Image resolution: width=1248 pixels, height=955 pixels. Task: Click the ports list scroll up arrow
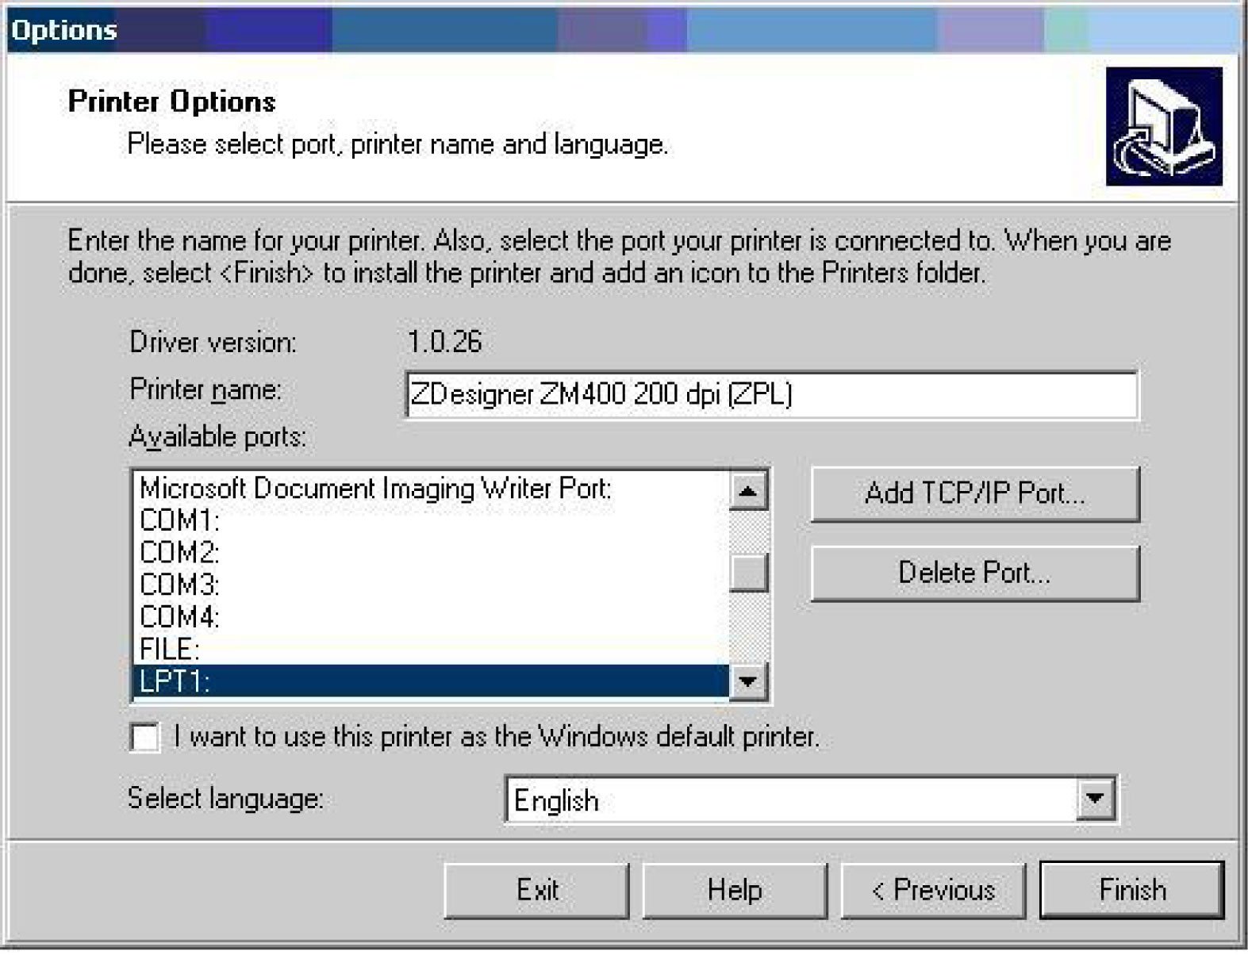[x=748, y=491]
